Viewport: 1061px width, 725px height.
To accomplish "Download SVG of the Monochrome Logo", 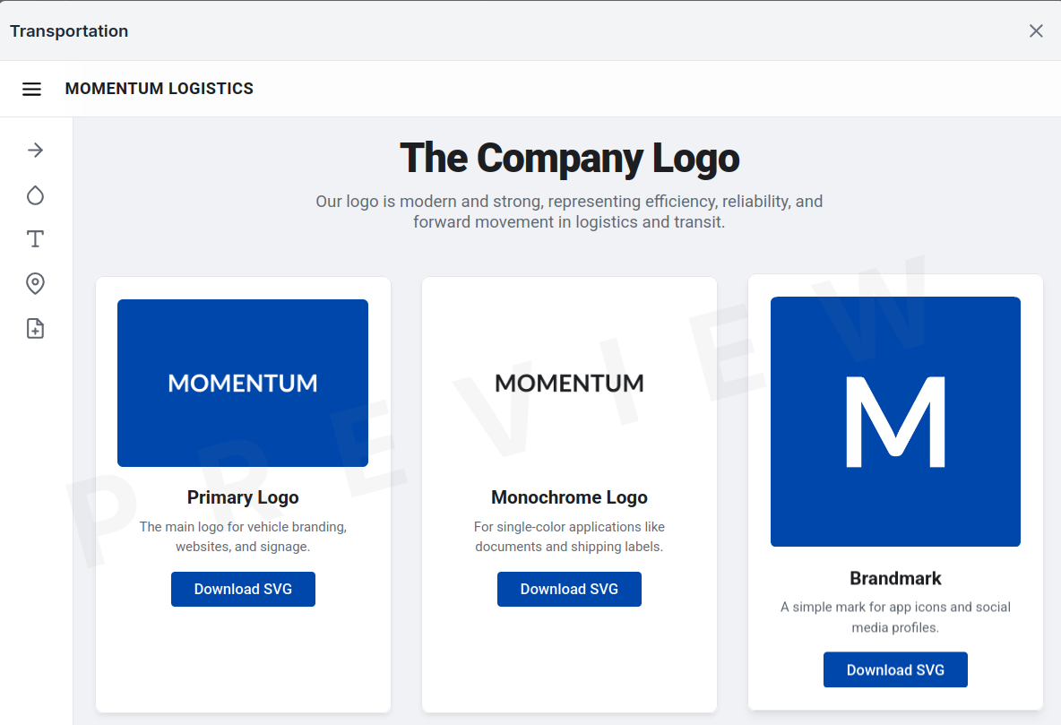I will click(x=569, y=589).
